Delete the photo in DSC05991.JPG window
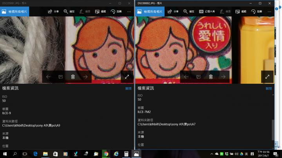 coord(73,77)
